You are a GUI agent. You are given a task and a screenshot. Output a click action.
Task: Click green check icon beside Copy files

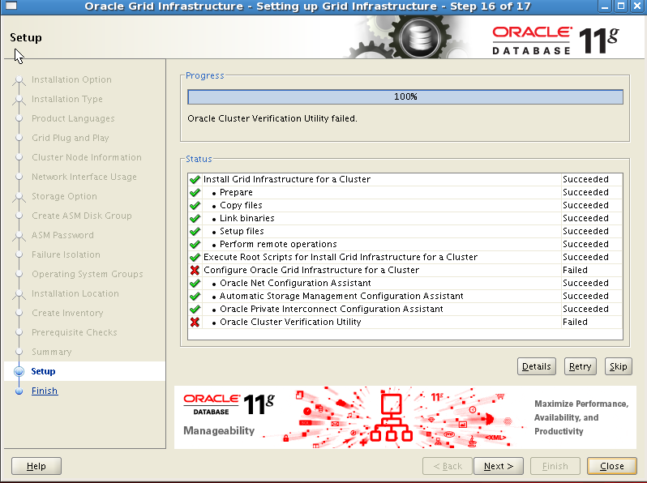(195, 205)
